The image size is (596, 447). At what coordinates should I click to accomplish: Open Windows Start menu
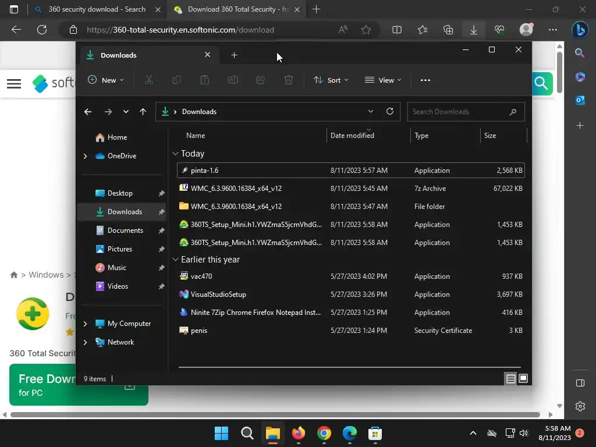(x=222, y=433)
